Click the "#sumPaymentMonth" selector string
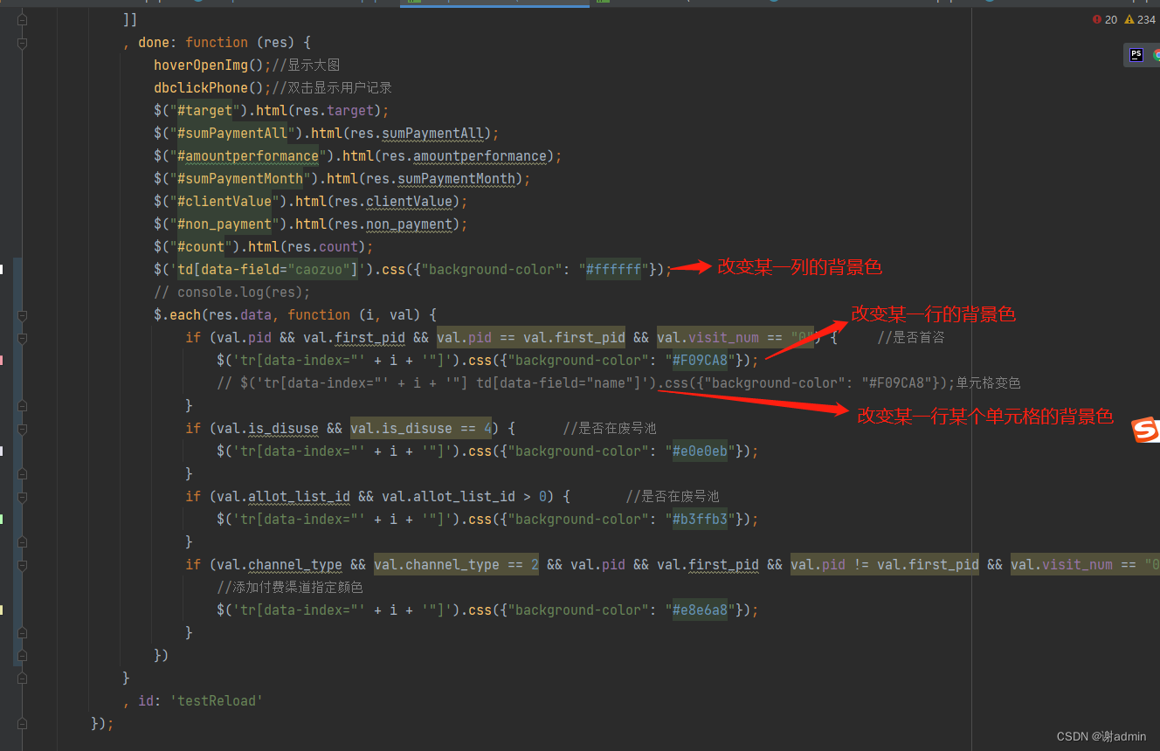 click(x=240, y=178)
